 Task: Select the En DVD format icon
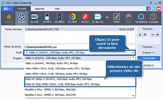click(x=34, y=18)
